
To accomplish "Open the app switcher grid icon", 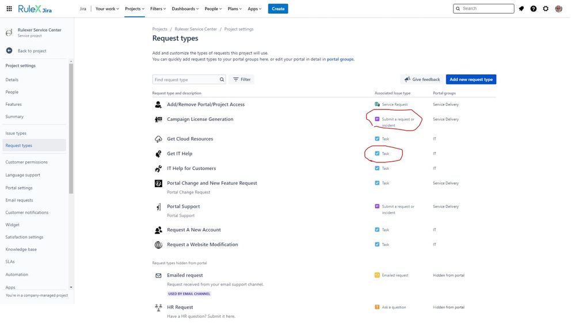I will click(x=9, y=9).
